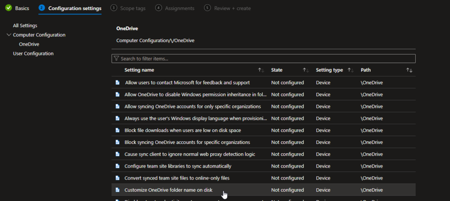
Task: Click document icon beside 'Customize OneDrive folder name'
Action: (117, 190)
